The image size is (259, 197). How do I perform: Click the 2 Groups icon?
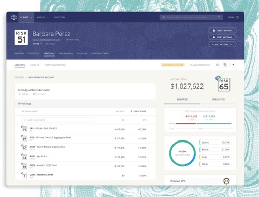click(x=34, y=94)
